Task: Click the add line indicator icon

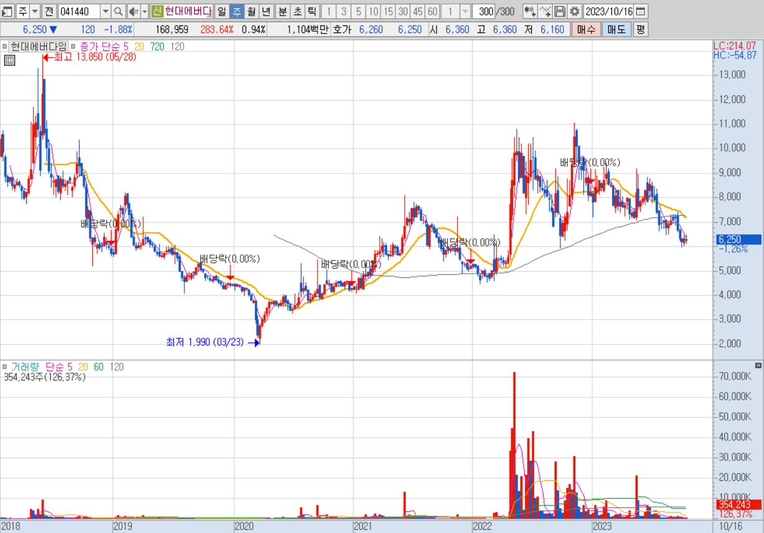Action: tap(545, 11)
